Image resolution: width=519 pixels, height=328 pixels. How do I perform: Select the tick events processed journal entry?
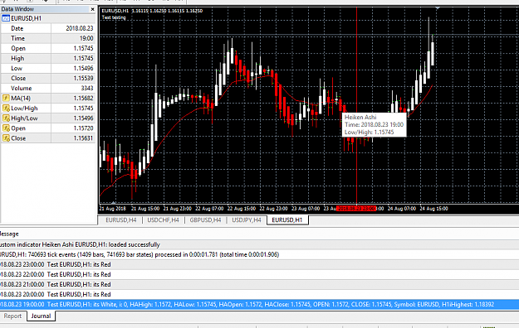pos(259,254)
